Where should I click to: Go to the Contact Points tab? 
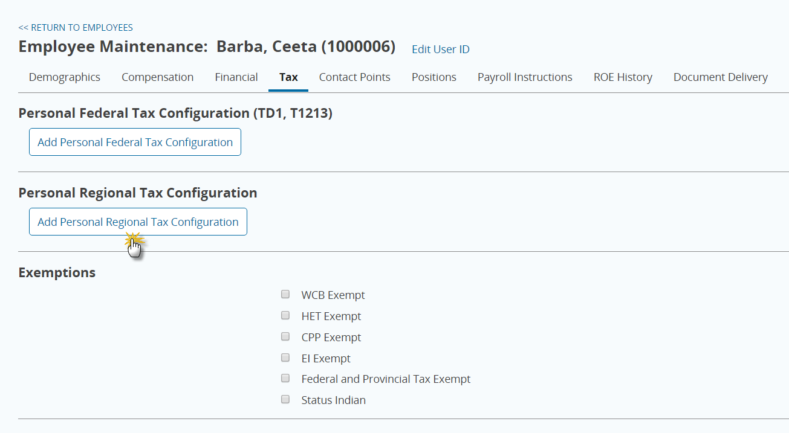355,77
